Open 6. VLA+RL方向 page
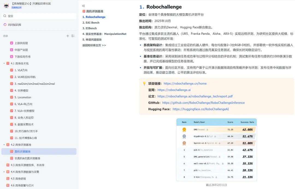 click(x=23, y=104)
